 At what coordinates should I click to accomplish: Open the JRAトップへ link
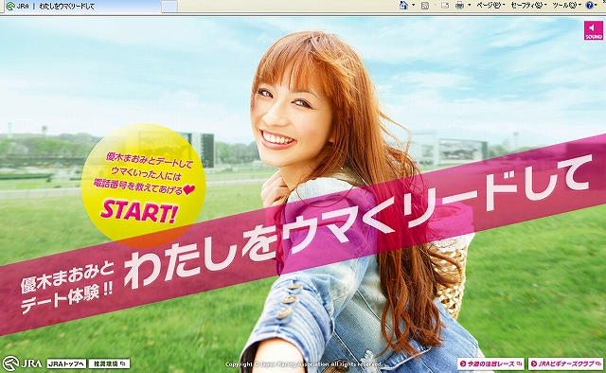[x=66, y=364]
